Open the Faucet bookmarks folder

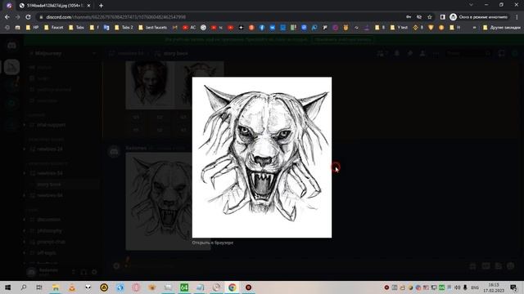[53, 28]
